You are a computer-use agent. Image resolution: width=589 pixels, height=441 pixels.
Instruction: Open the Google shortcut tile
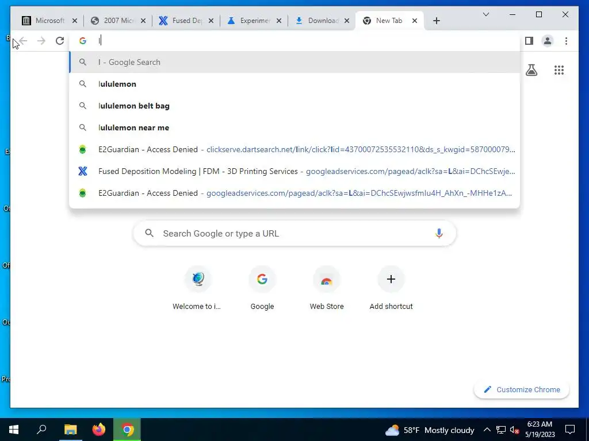click(262, 289)
